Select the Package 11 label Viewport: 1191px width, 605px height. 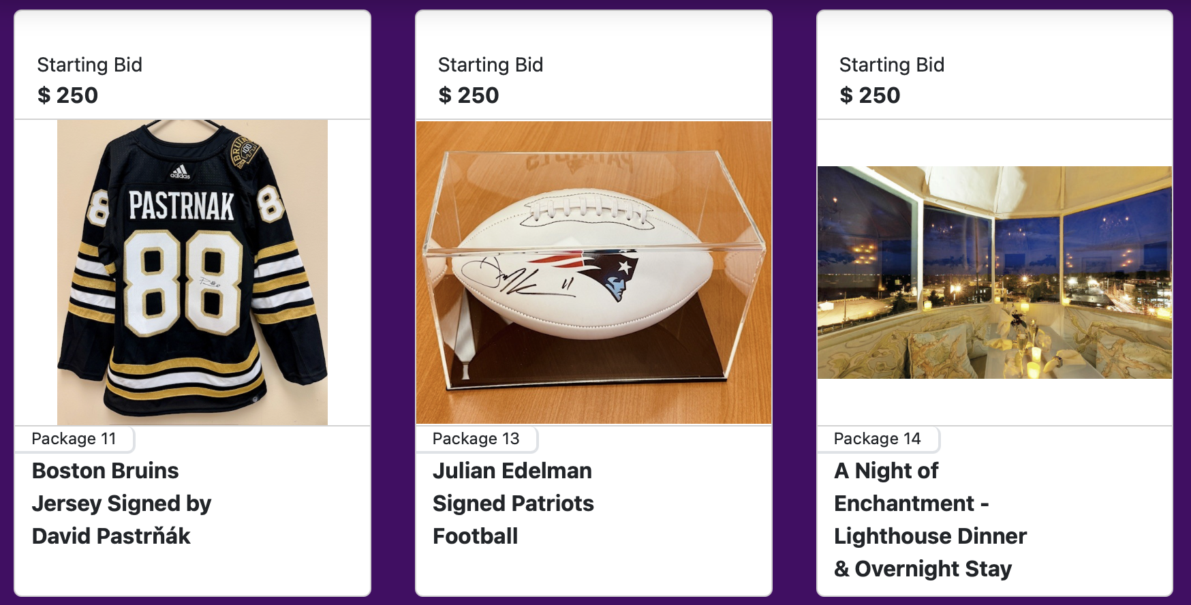pos(74,439)
